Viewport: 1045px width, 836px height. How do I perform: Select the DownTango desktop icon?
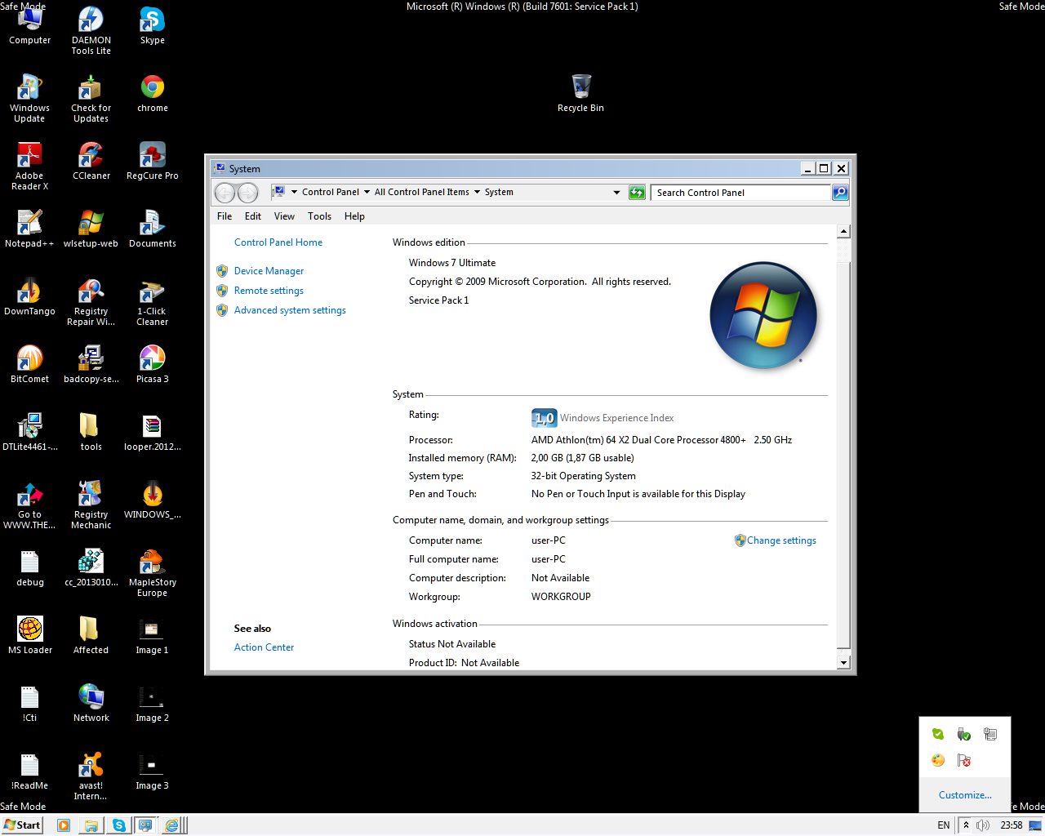tap(29, 296)
